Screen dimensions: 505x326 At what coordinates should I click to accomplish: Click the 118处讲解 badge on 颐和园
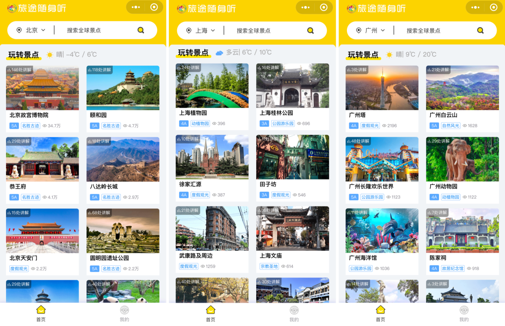tap(100, 70)
